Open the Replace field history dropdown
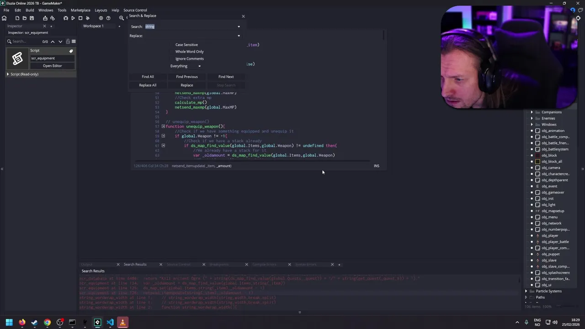This screenshot has width=585, height=329. click(239, 36)
